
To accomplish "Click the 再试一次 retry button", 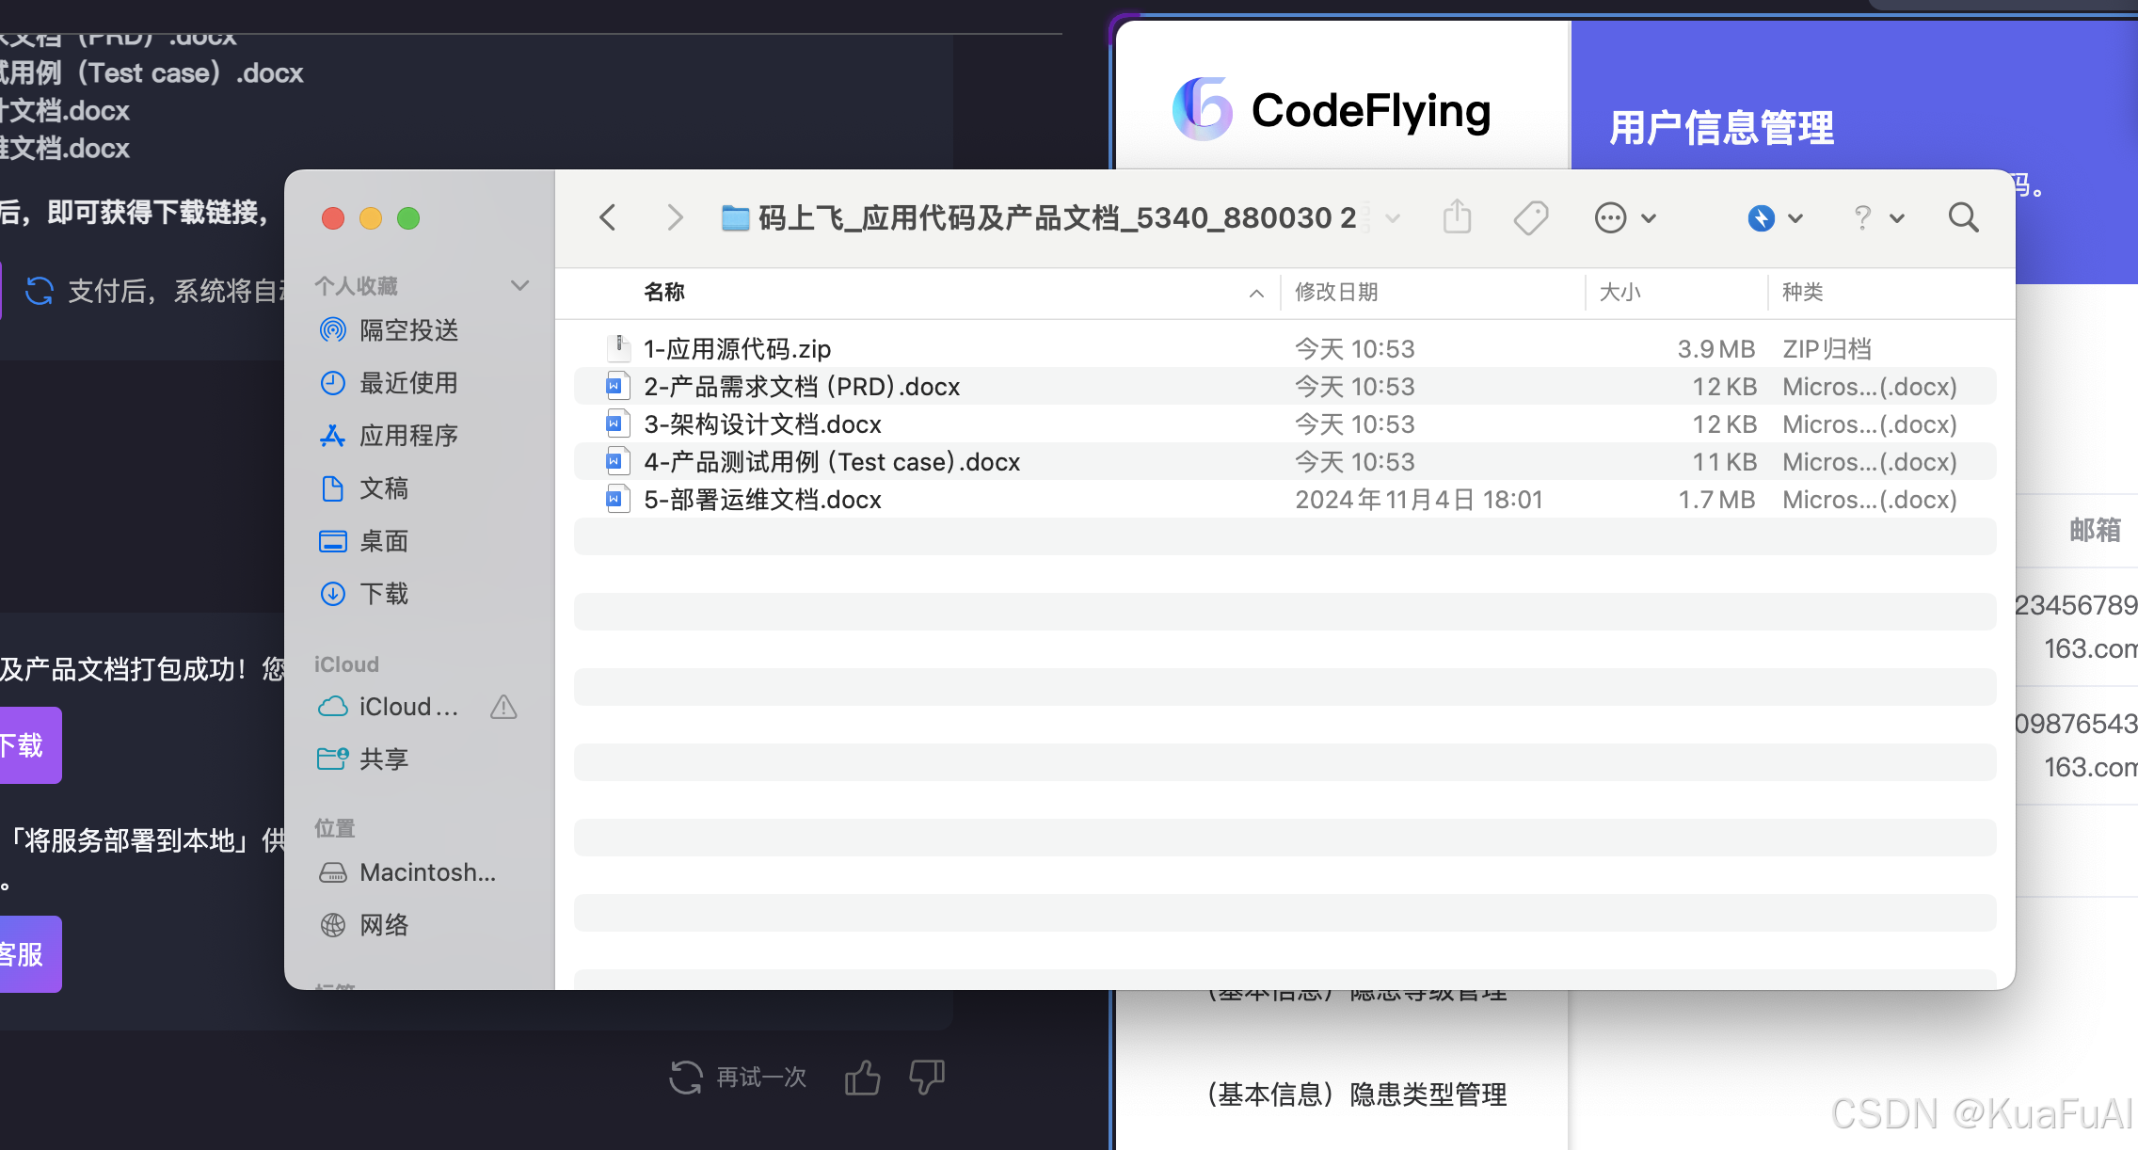I will [739, 1078].
